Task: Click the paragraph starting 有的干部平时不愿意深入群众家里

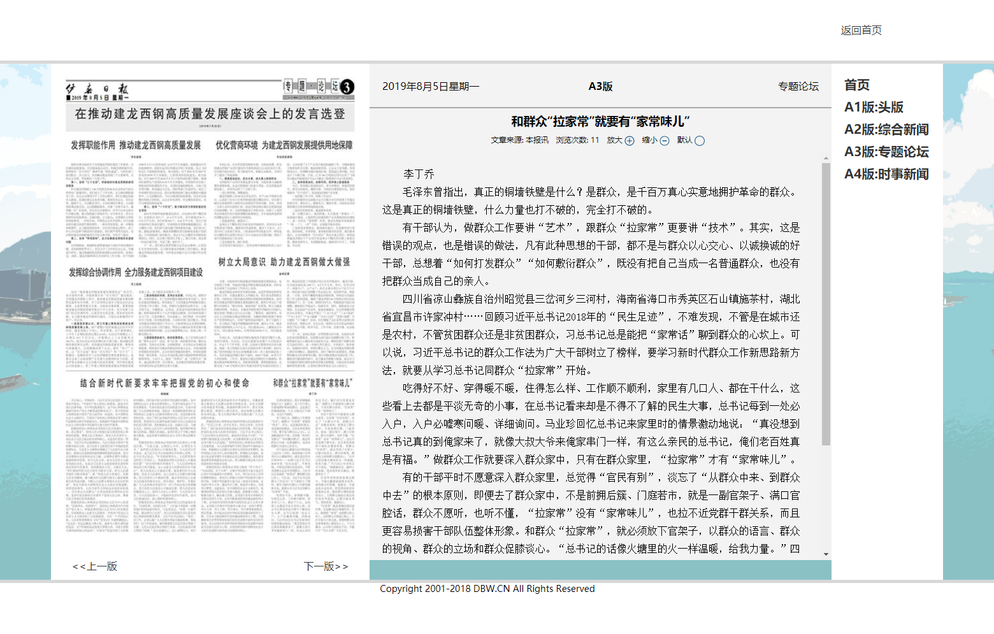Action: (591, 513)
